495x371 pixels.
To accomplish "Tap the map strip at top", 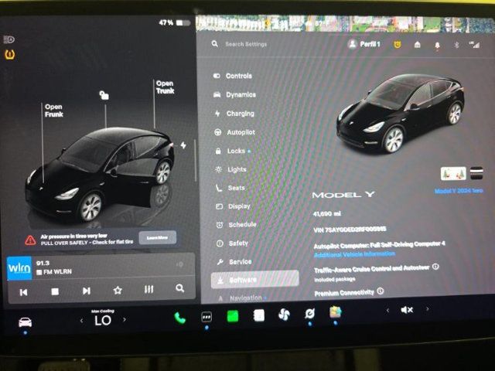I will click(x=345, y=24).
